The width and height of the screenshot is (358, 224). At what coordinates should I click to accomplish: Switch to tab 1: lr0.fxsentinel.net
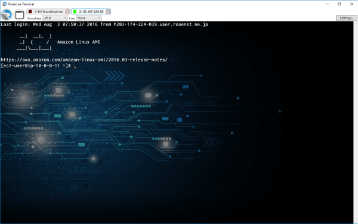click(48, 11)
